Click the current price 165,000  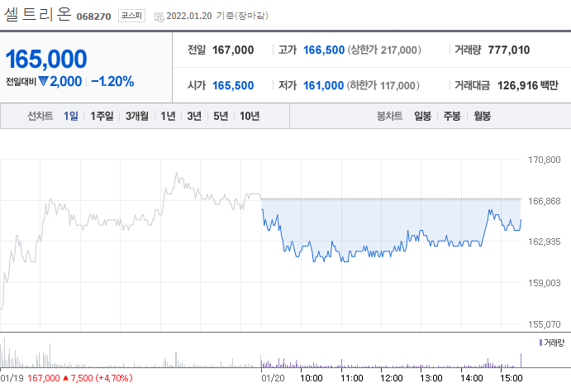pyautogui.click(x=46, y=59)
